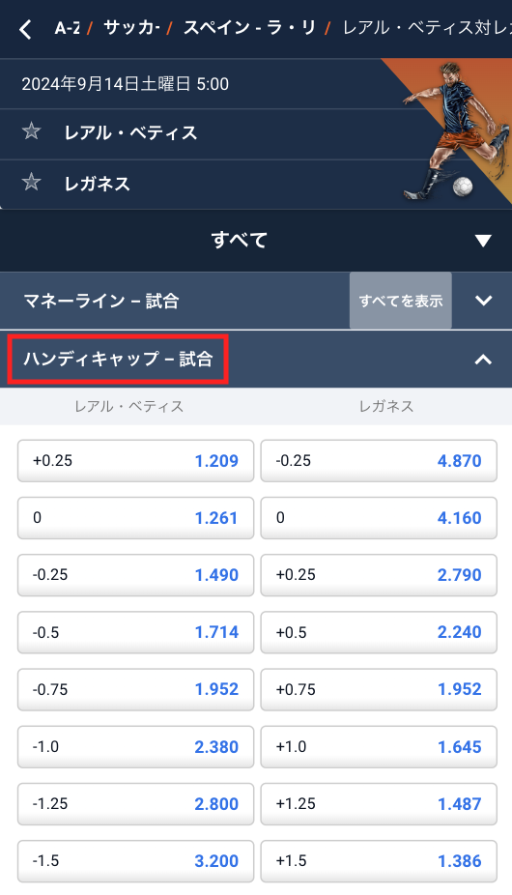This screenshot has height=895, width=512.
Task: Choose レガネス +1.0 at 1.645
Action: coord(379,746)
